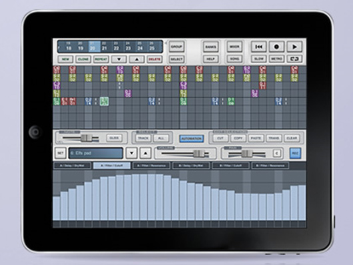Open the A / Delay / Dry/Wet automation tab
353x265 pixels.
pyautogui.click(x=73, y=166)
